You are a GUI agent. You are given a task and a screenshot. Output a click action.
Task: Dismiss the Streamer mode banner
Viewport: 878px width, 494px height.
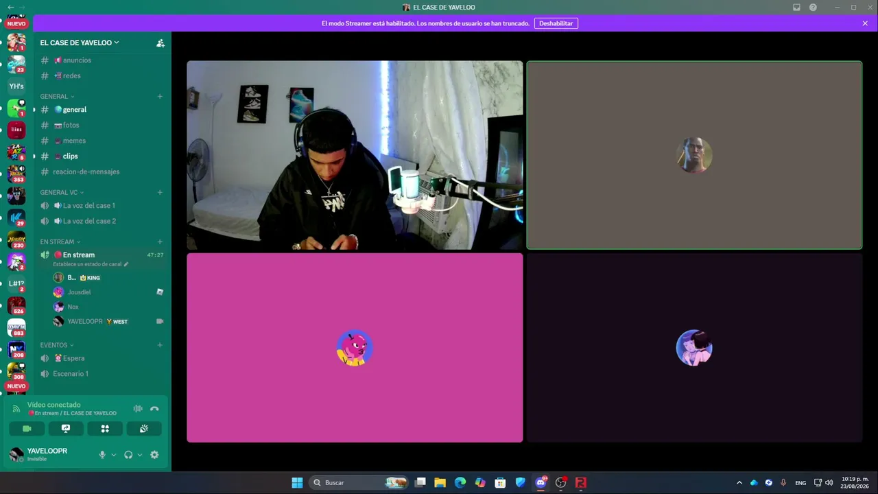865,23
